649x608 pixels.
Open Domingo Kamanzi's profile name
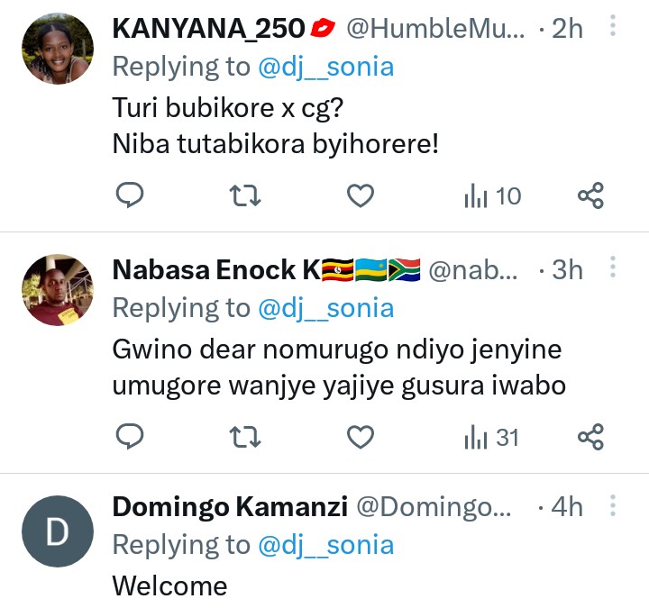point(230,506)
